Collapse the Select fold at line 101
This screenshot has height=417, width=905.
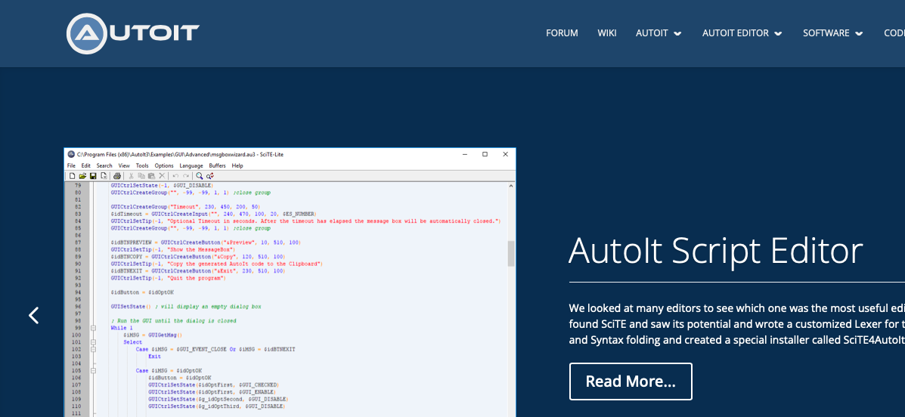pyautogui.click(x=93, y=342)
